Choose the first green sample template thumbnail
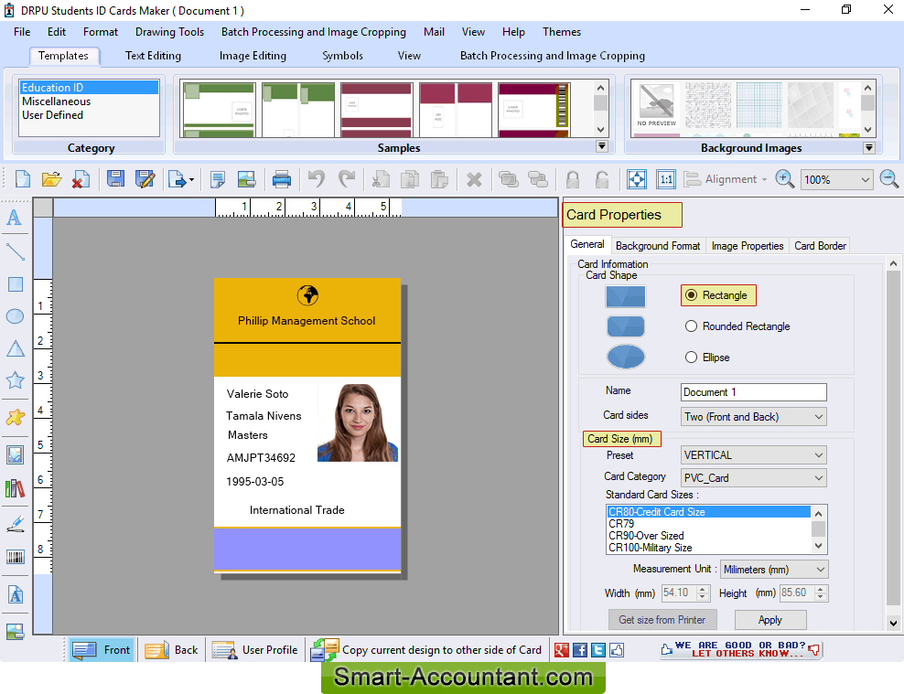904x694 pixels. pos(219,110)
